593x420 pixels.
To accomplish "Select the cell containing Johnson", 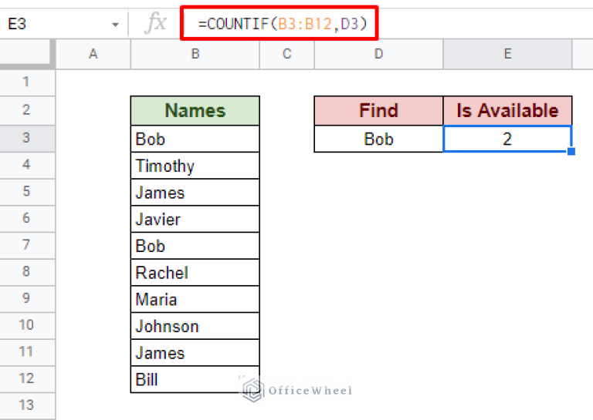I will pyautogui.click(x=195, y=326).
